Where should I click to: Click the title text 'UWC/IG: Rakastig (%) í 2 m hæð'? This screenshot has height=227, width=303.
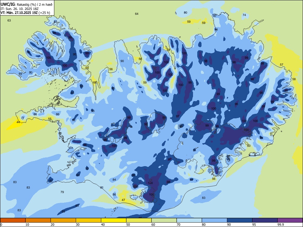click(26, 4)
